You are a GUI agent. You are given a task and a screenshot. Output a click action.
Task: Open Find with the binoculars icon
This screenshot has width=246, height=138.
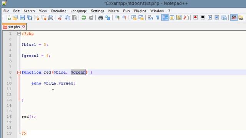tap(100, 18)
